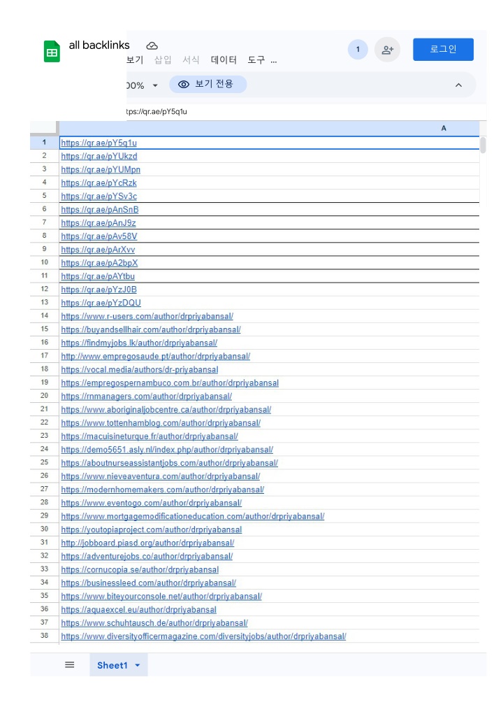
Task: Check the cloud document status icon
Action: pyautogui.click(x=152, y=46)
